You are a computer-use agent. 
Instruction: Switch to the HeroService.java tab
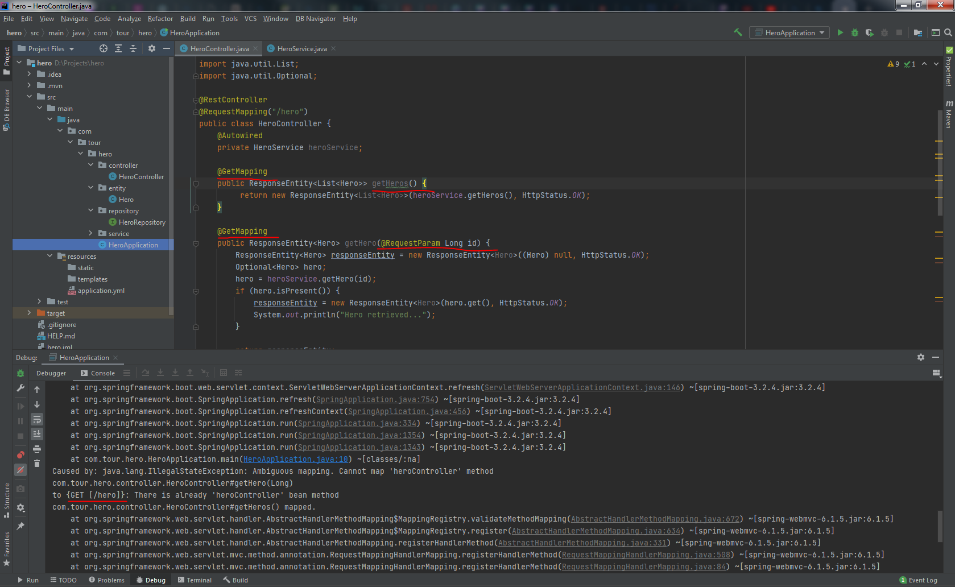pos(300,48)
